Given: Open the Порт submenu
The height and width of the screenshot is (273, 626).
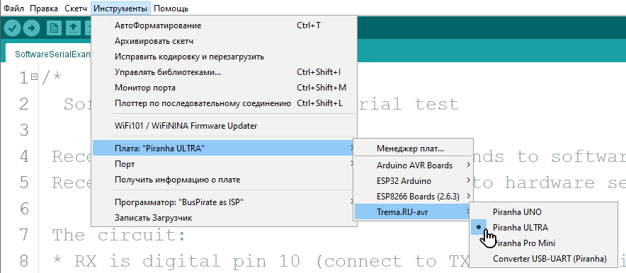Looking at the screenshot, I should 224,164.
